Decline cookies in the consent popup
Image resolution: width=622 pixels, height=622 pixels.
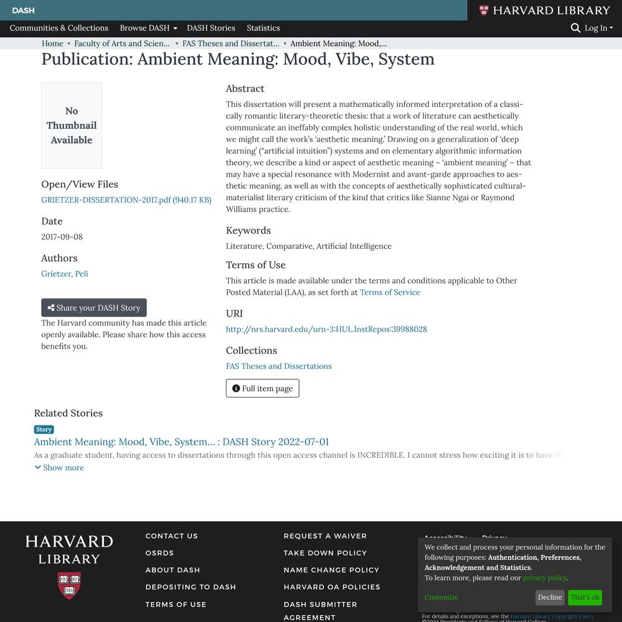click(550, 597)
